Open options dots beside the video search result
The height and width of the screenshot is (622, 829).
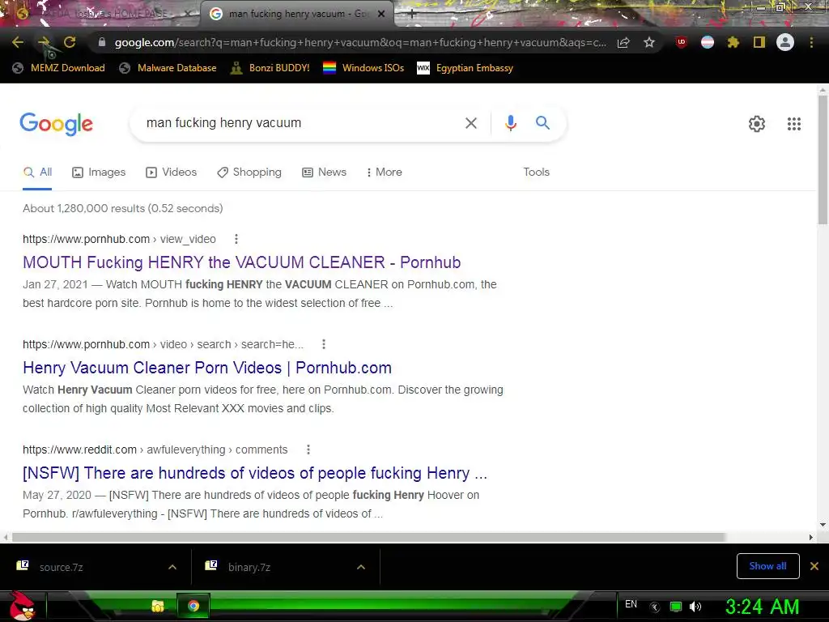point(324,344)
